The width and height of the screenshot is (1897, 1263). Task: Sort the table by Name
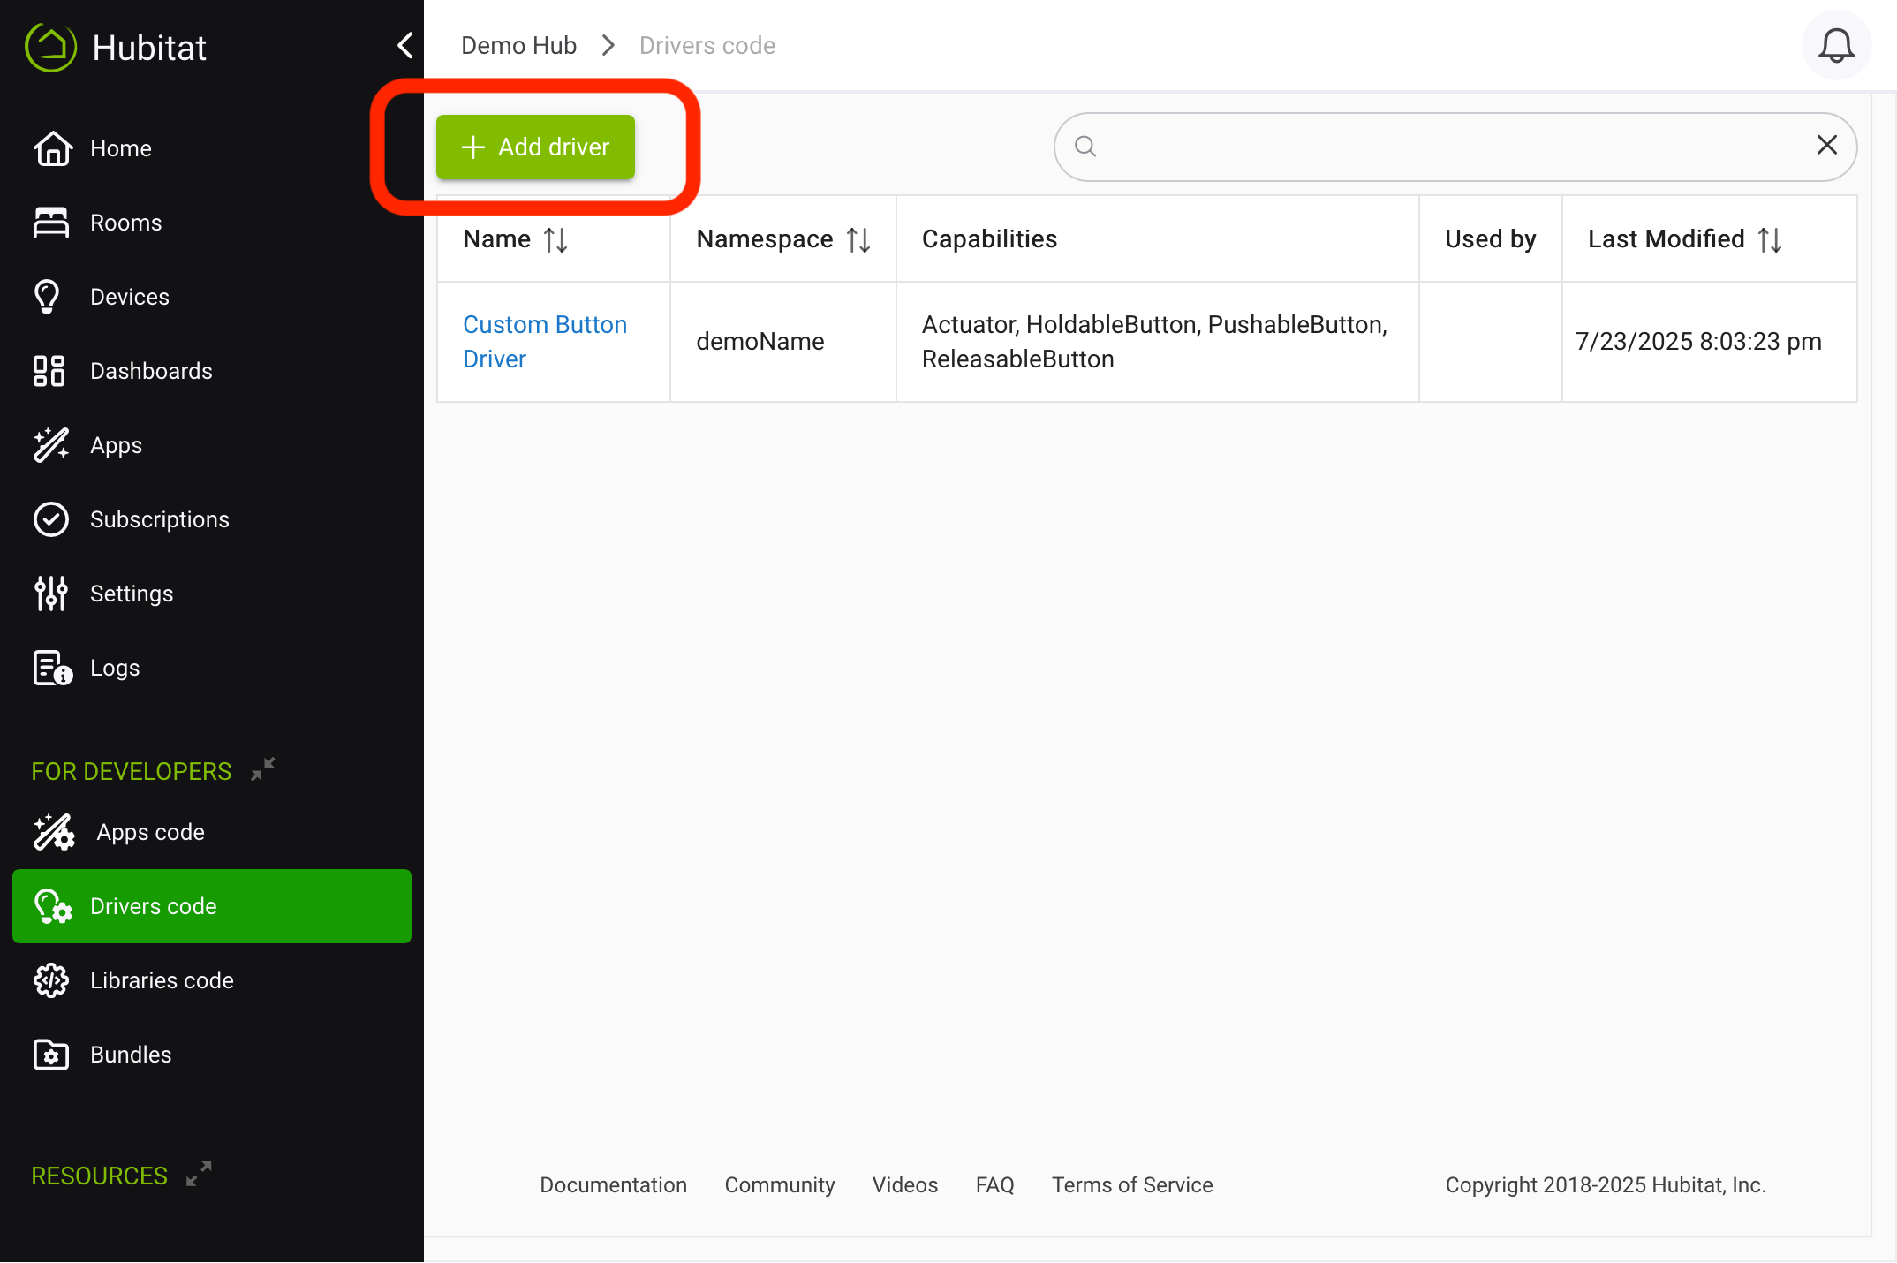click(555, 239)
